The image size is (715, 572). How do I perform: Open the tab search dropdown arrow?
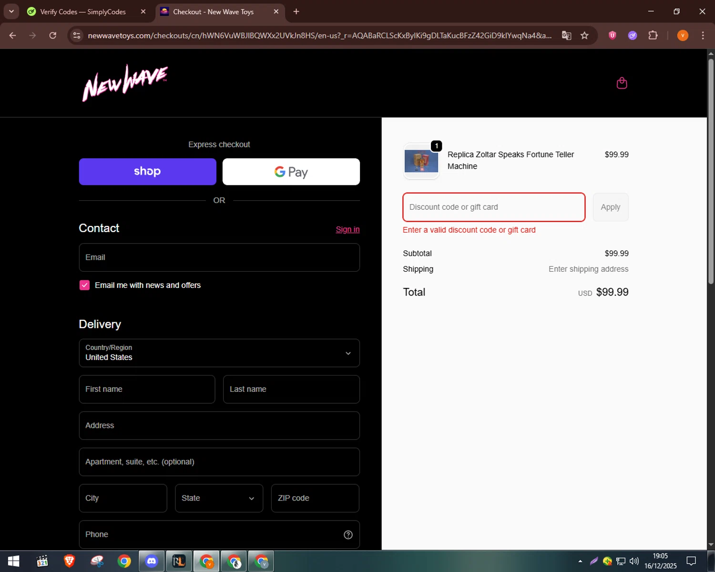click(x=11, y=11)
